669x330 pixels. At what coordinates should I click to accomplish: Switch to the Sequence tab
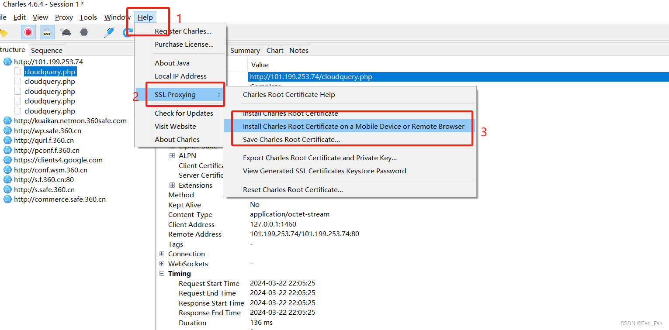click(47, 50)
